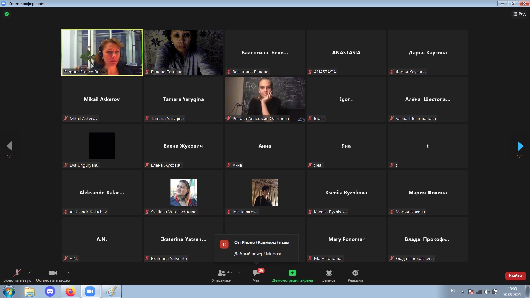Go to previous page of participants
The image size is (530, 298).
click(9, 146)
